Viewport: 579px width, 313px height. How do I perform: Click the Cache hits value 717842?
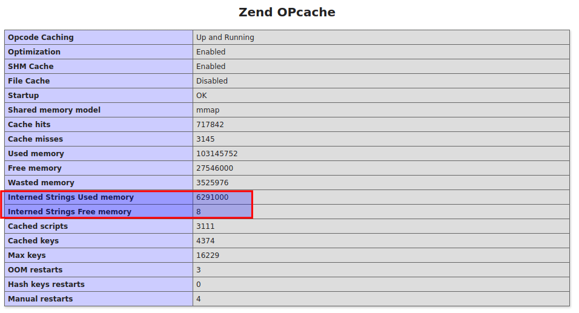tap(210, 125)
